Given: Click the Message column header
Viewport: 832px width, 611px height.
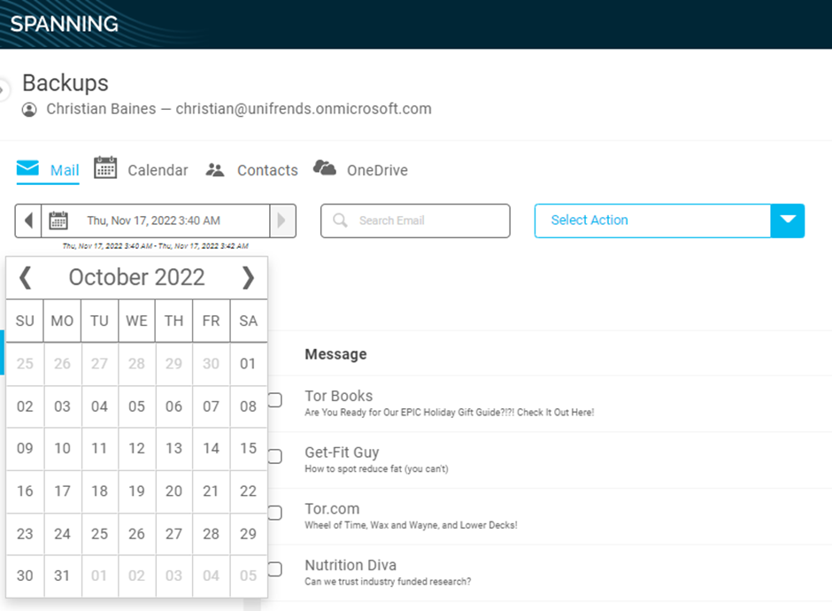Looking at the screenshot, I should click(x=335, y=354).
